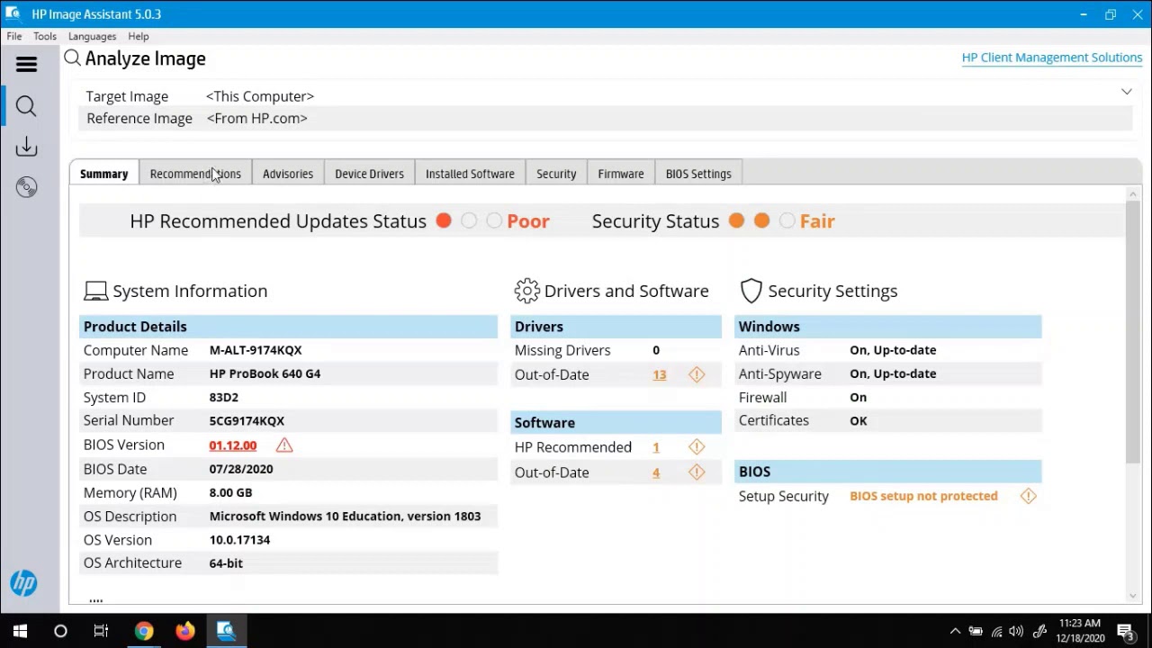1152x648 pixels.
Task: Switch to the Security tab
Action: [x=556, y=174]
